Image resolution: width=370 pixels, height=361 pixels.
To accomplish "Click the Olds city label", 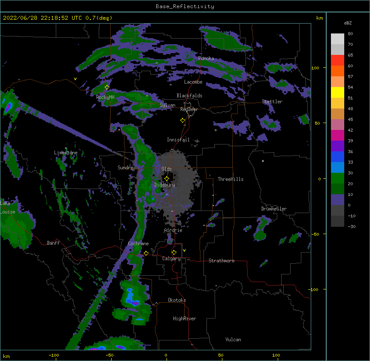I will [167, 169].
